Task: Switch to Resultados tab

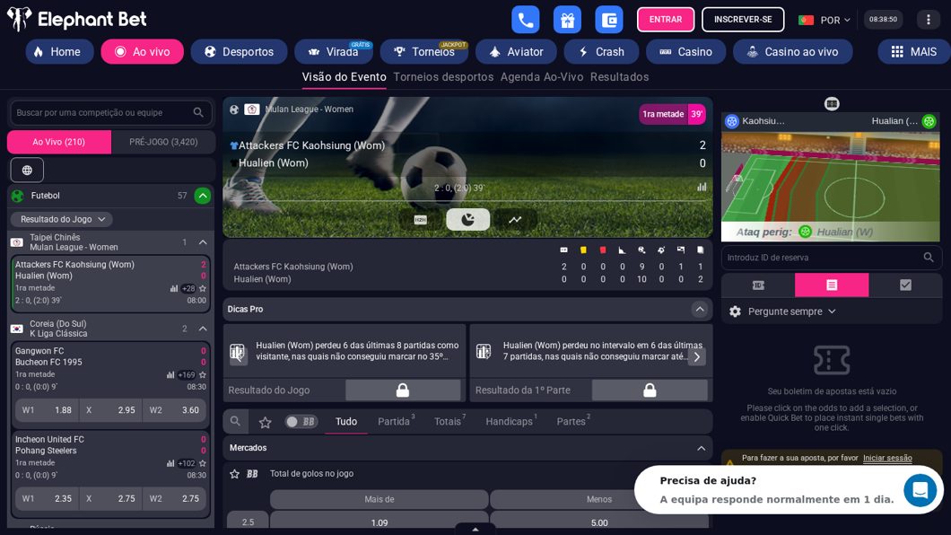Action: (x=619, y=77)
